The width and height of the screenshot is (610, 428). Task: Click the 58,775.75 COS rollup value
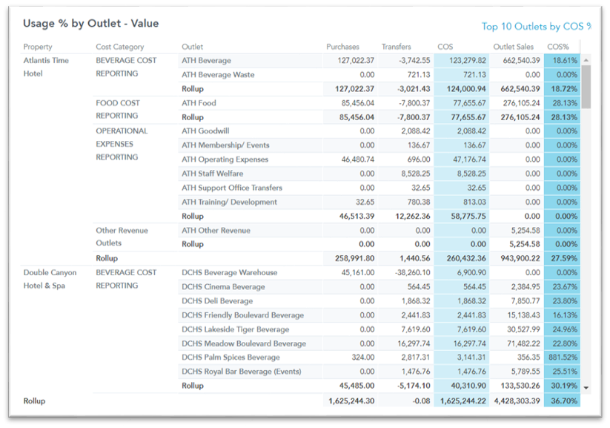point(468,216)
